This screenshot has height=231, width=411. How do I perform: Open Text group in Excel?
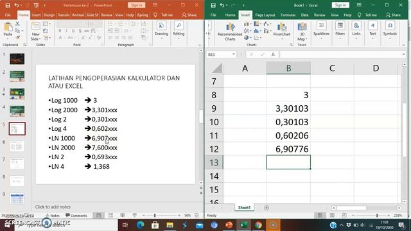[x=372, y=30]
